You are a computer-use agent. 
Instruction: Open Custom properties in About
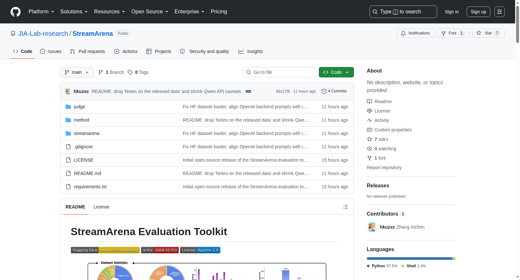tap(389, 130)
